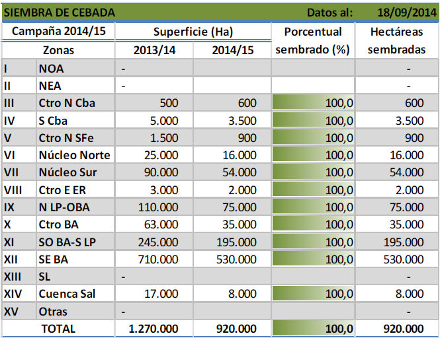Click the TOTAL label in bottom row
440x340 pixels.
pyautogui.click(x=58, y=328)
